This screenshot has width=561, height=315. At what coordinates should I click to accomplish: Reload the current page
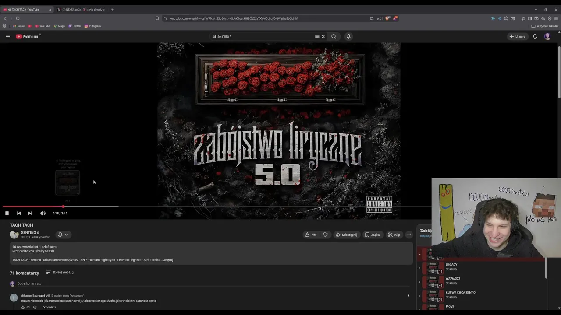pos(18,18)
